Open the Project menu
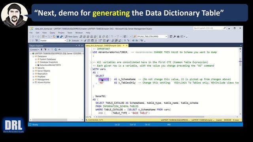Screen dimensions: 253x142 (x=61, y=32)
